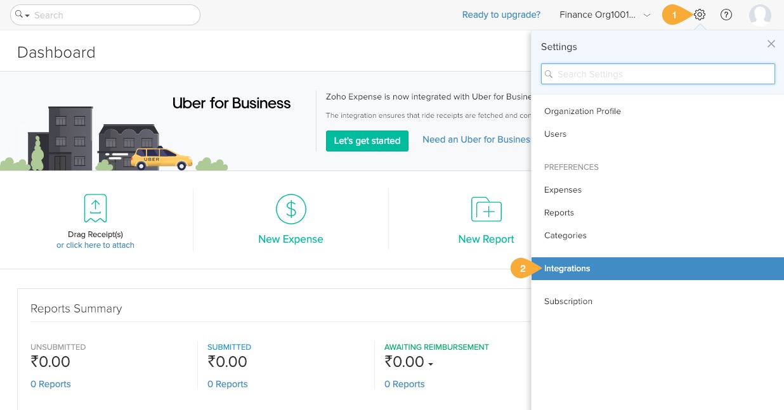The height and width of the screenshot is (410, 784).
Task: Click the New Report folder icon
Action: pos(486,209)
